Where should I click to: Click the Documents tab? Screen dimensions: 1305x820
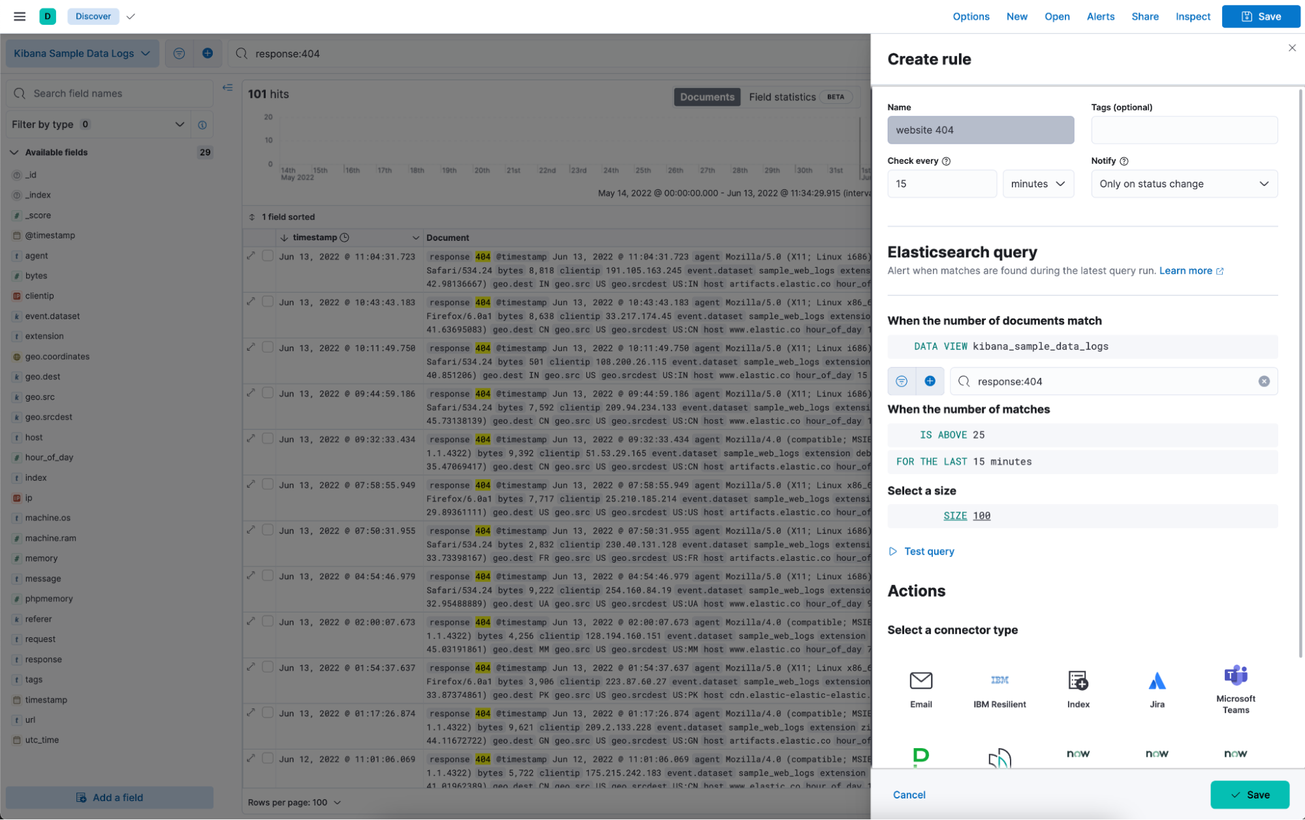click(706, 97)
